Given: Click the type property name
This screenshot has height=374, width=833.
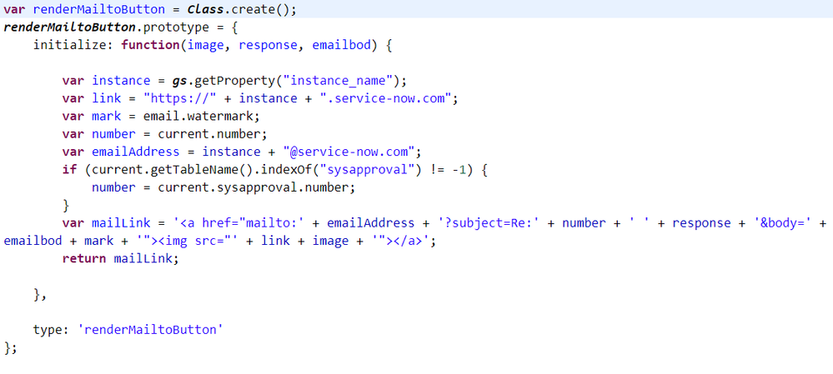Looking at the screenshot, I should (x=48, y=330).
